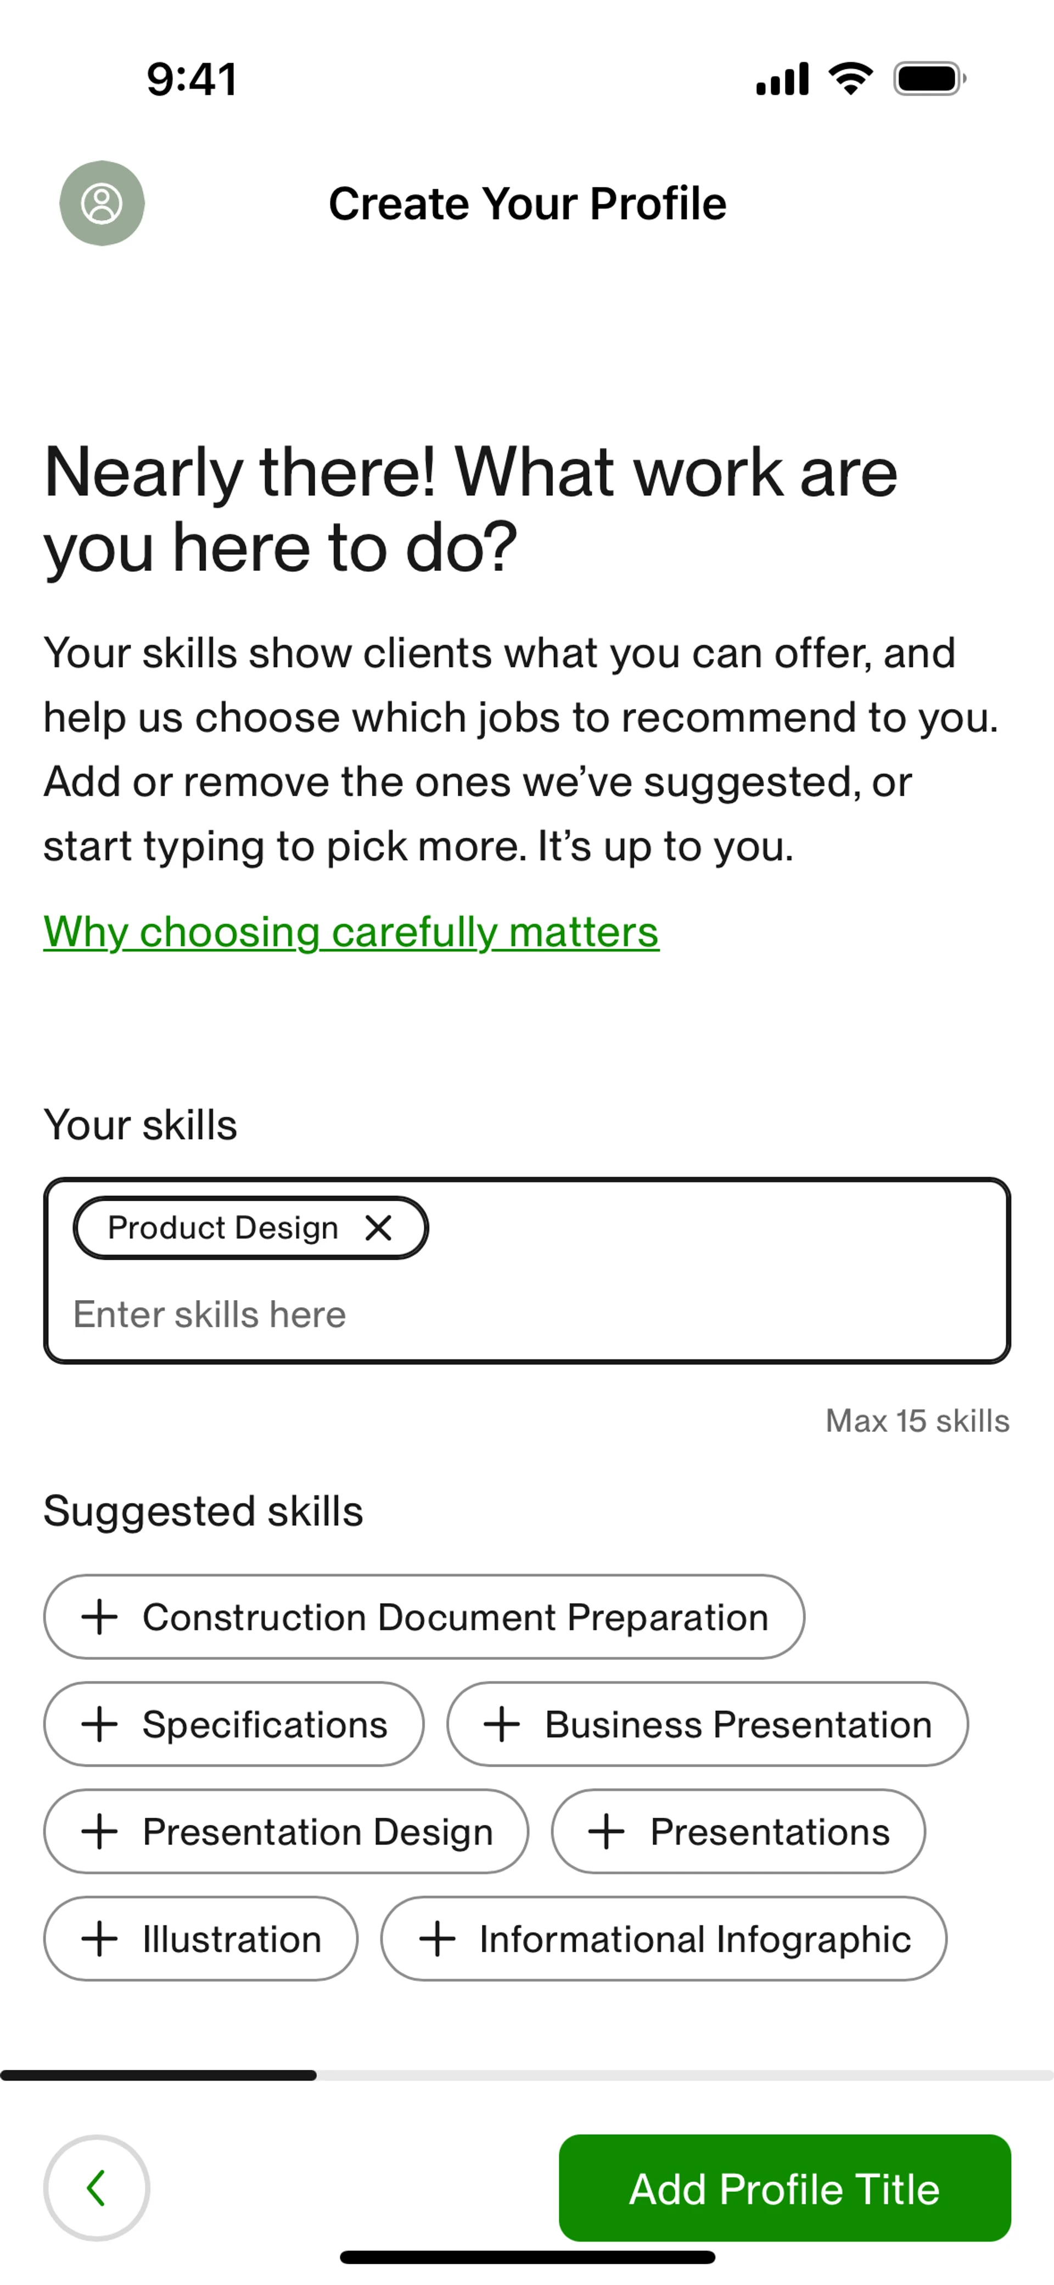The width and height of the screenshot is (1054, 2285).
Task: Tap the Product Design chip label
Action: (x=223, y=1228)
